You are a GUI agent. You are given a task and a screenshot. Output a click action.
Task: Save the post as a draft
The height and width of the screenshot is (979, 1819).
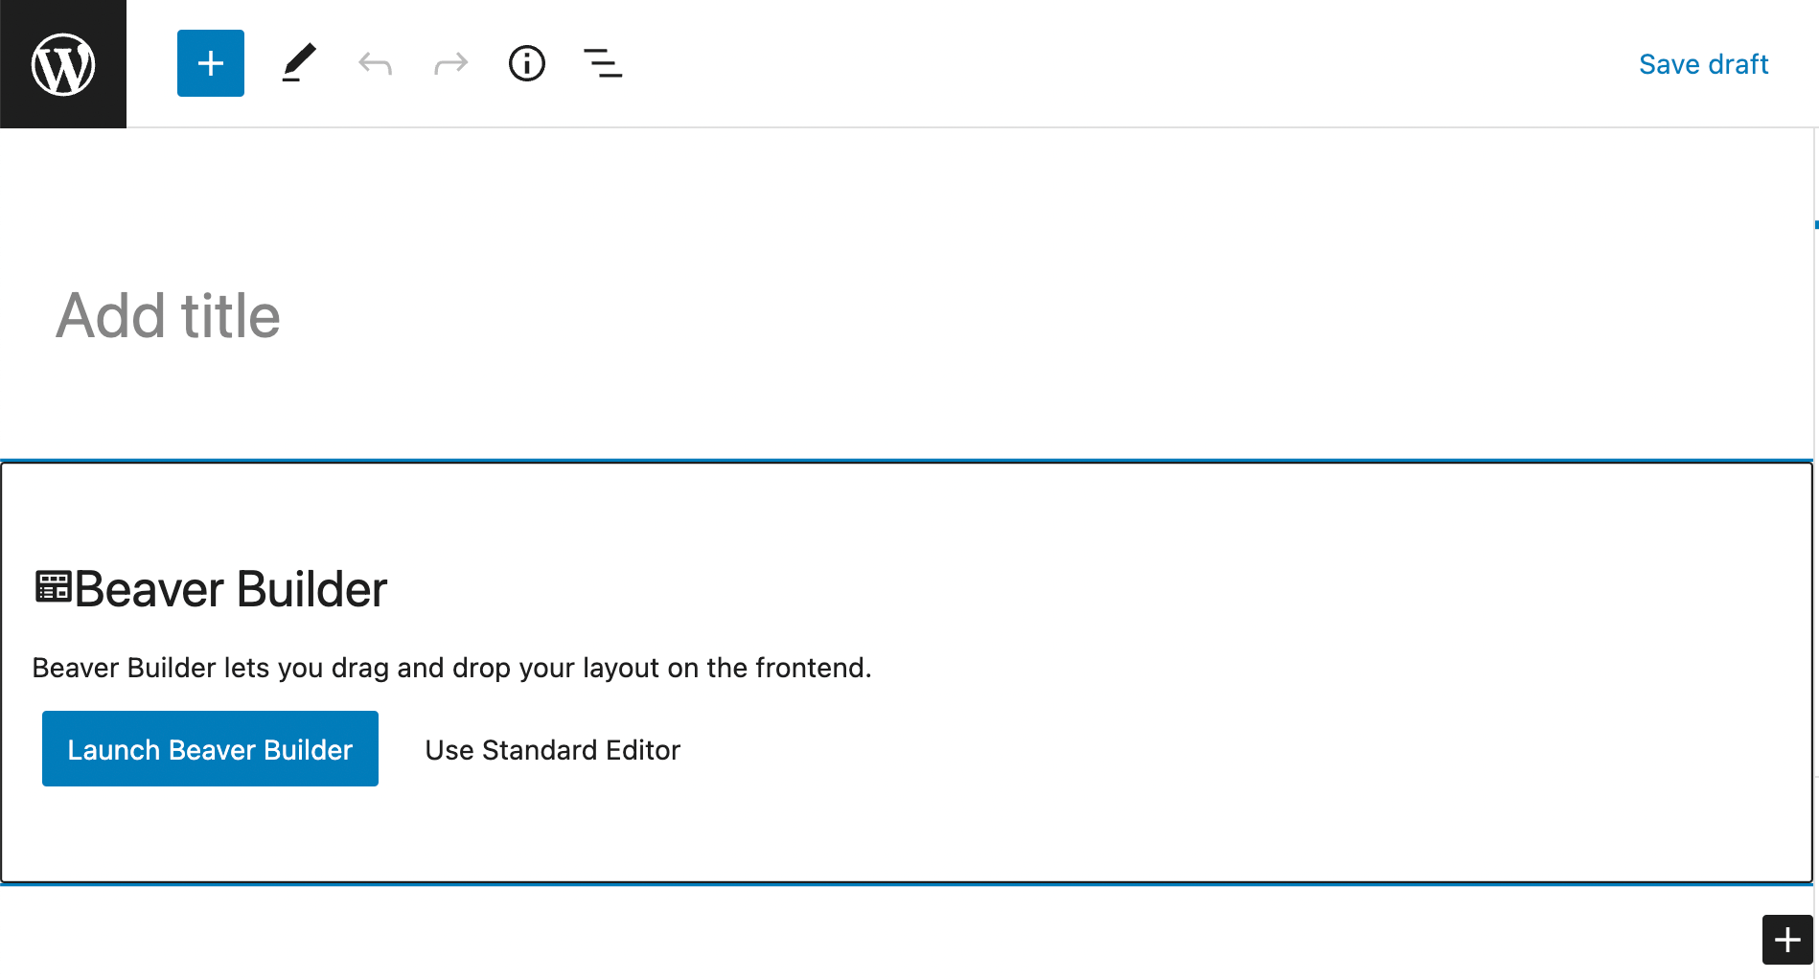pyautogui.click(x=1703, y=64)
